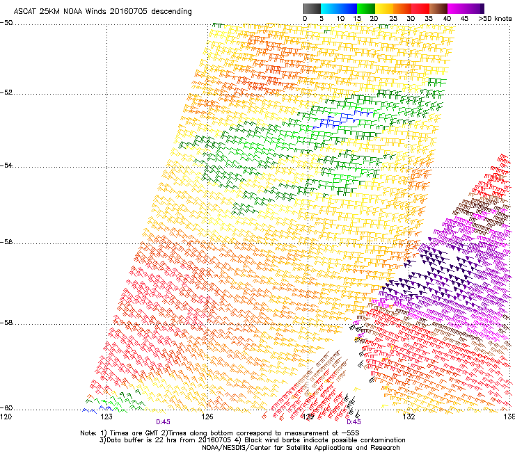Click the '-60' latitude axis label

[6, 407]
